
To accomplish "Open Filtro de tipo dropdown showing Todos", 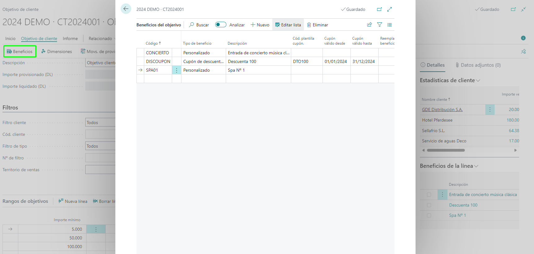I will 100,146.
